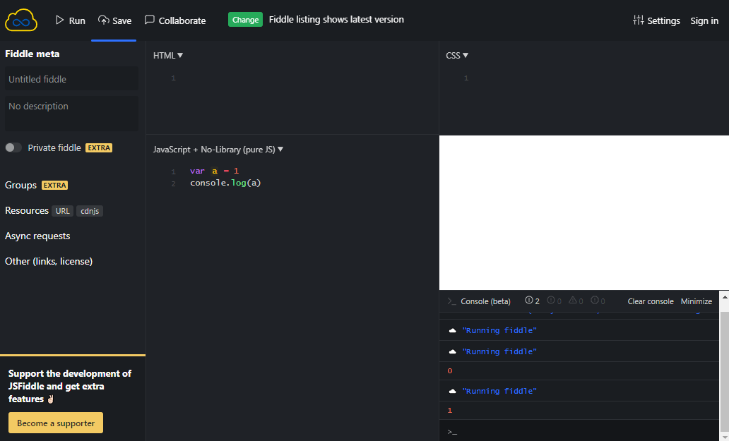729x441 pixels.
Task: Open the Settings menu
Action: click(x=656, y=20)
